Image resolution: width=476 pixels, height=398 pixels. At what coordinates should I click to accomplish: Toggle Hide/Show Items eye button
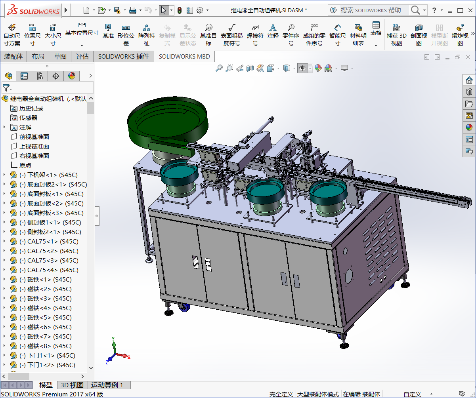(x=303, y=68)
